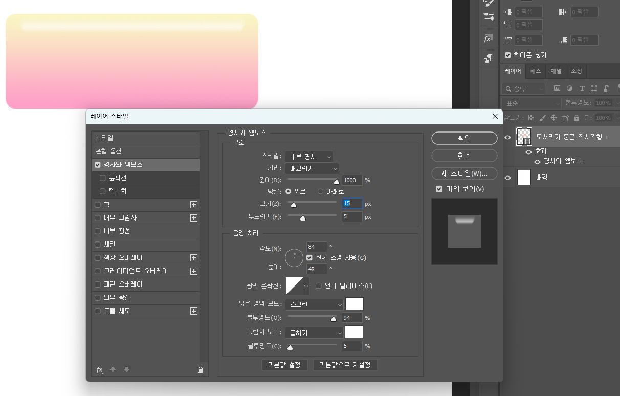Screen dimensions: 620x396
Task: Add another 그레이디언트 오버레이 with its plus icon
Action: click(x=194, y=271)
